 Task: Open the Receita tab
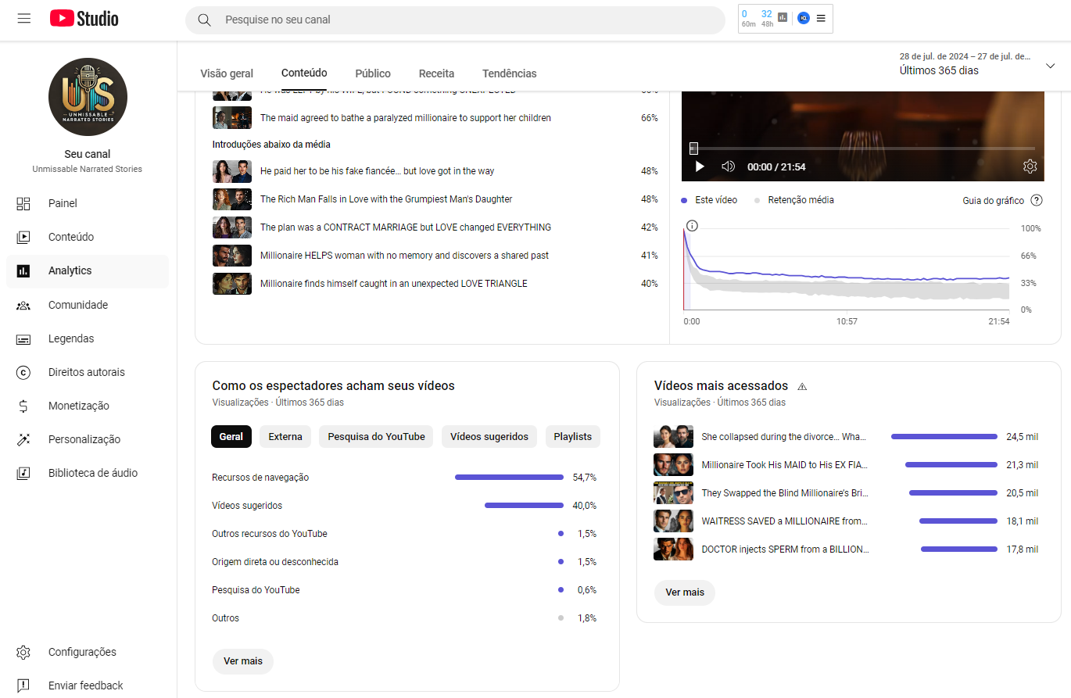coord(436,73)
